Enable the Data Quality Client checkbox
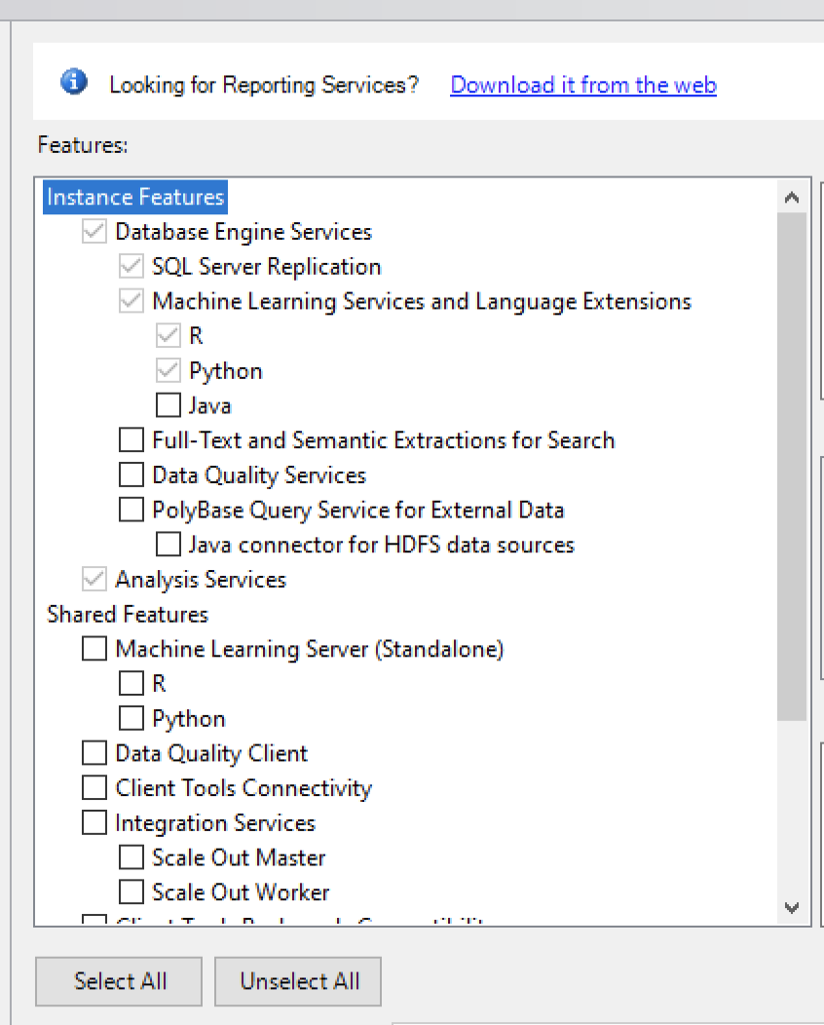The height and width of the screenshot is (1025, 824). [94, 752]
